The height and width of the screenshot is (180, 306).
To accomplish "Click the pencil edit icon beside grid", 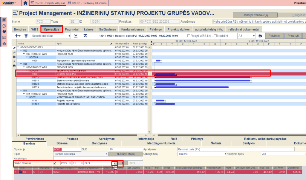I will [x=14, y=48].
